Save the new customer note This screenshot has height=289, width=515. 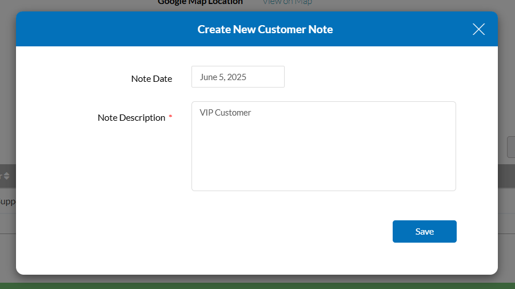tap(424, 231)
